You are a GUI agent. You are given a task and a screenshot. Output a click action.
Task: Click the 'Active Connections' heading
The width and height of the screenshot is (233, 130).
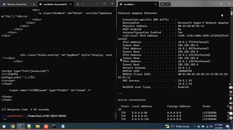click(x=132, y=100)
